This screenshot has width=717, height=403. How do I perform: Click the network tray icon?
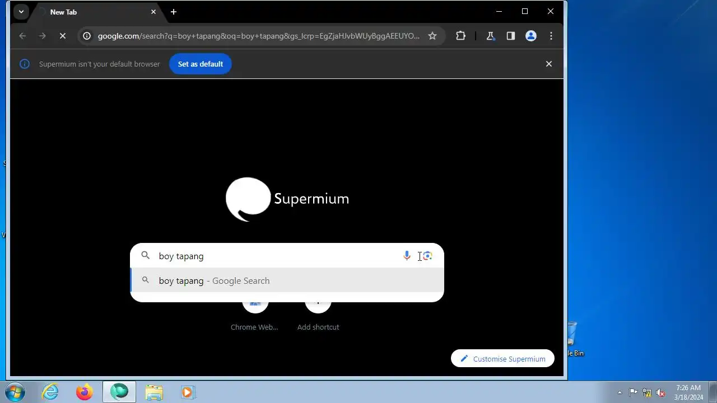point(647,392)
